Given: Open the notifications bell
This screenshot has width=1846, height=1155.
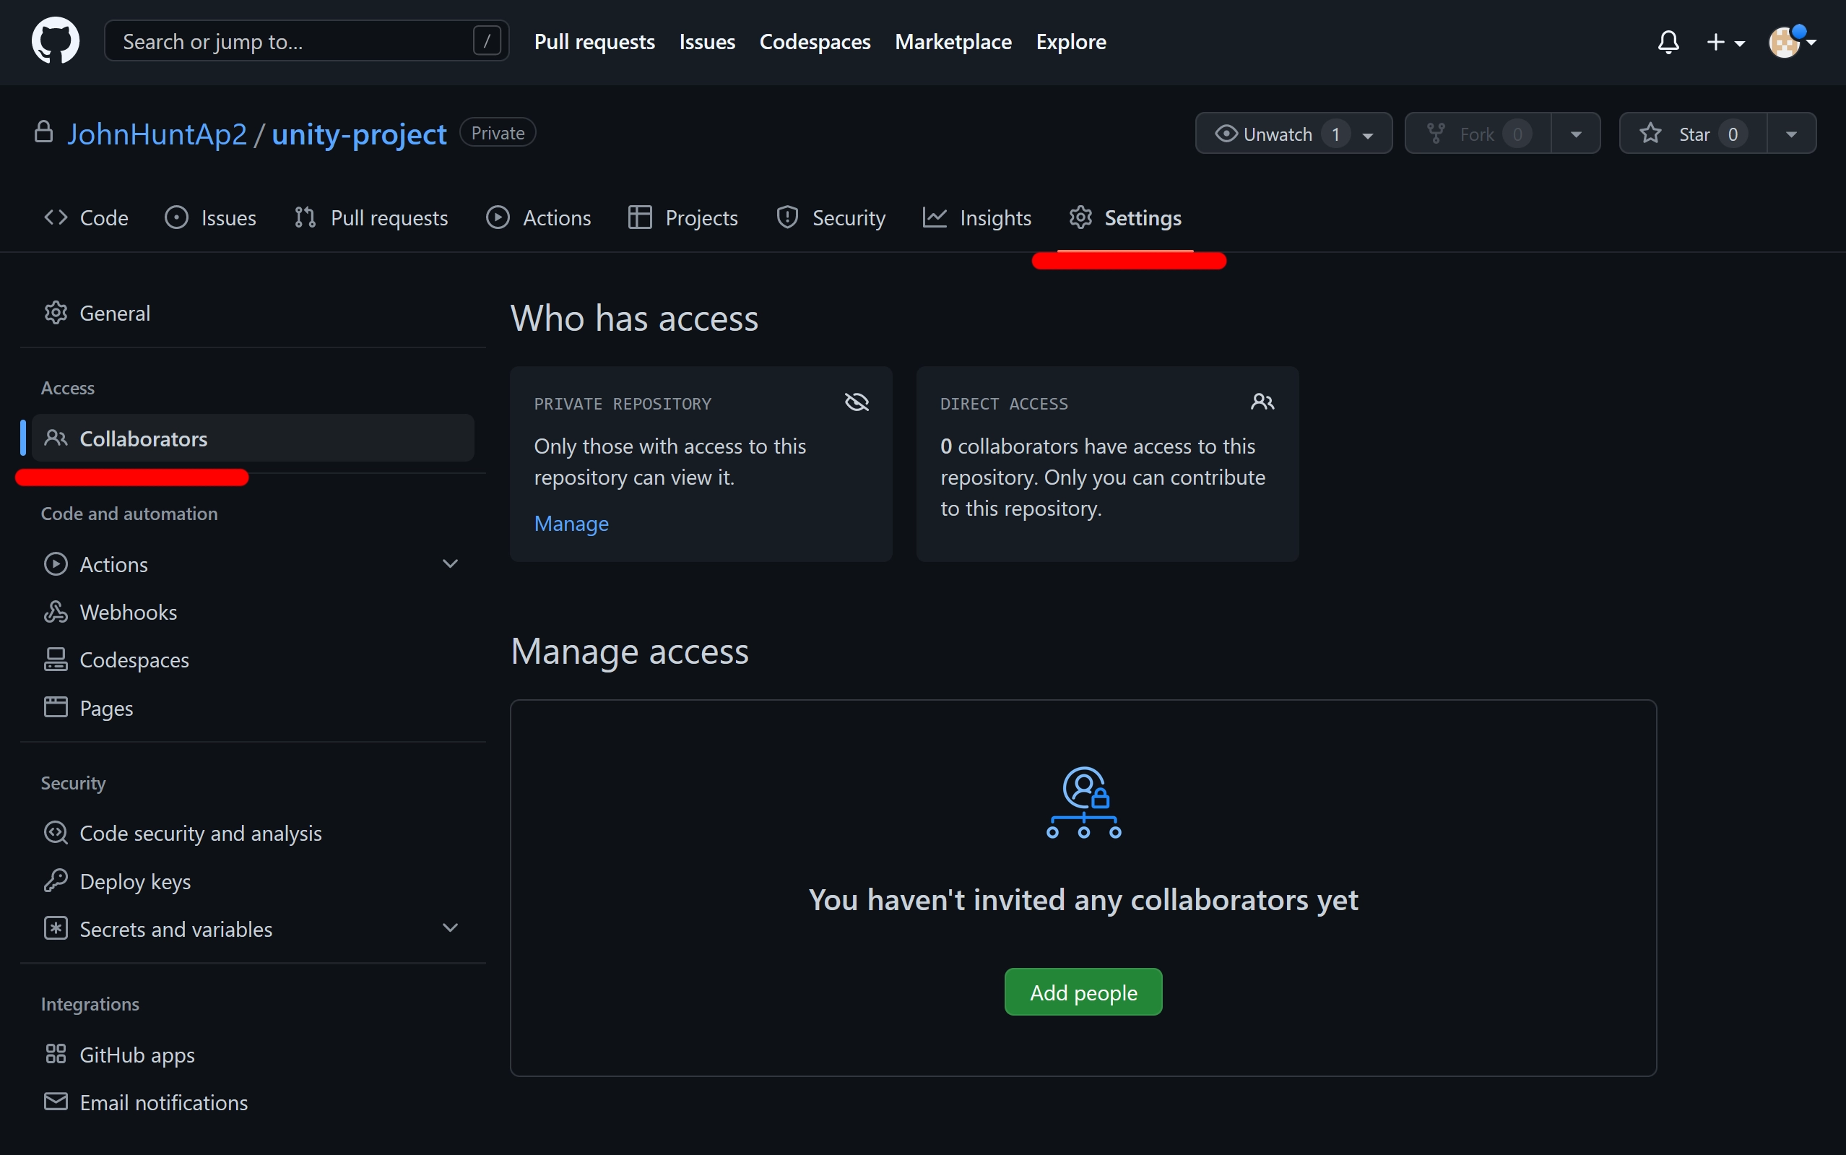Looking at the screenshot, I should 1669,42.
